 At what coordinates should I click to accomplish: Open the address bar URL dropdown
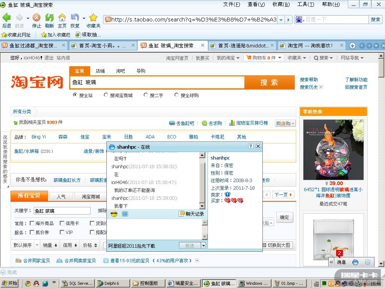pyautogui.click(x=281, y=20)
